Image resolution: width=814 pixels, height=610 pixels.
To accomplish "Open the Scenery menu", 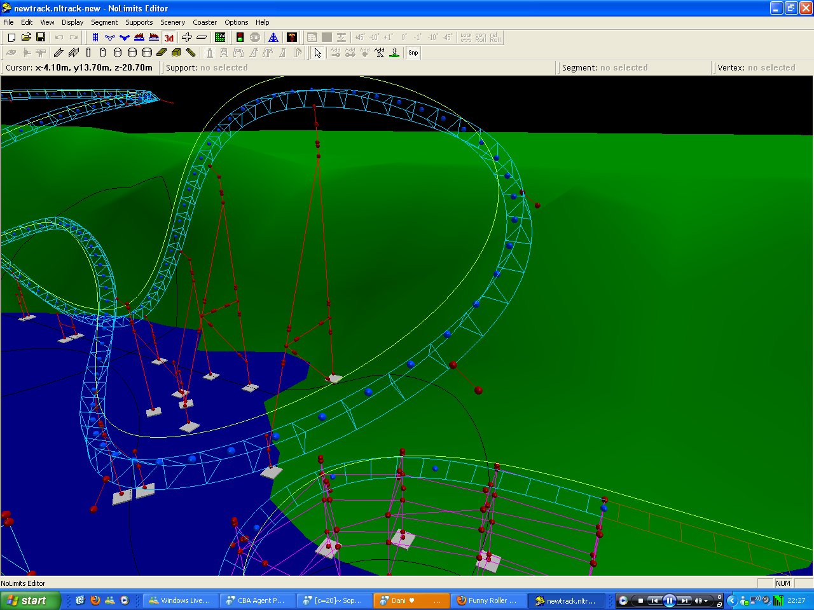I will [x=173, y=22].
